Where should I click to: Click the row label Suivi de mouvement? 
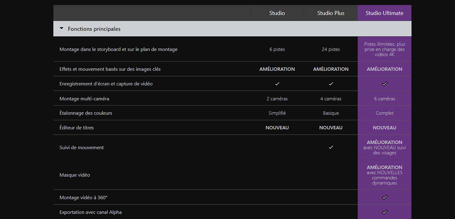point(81,147)
